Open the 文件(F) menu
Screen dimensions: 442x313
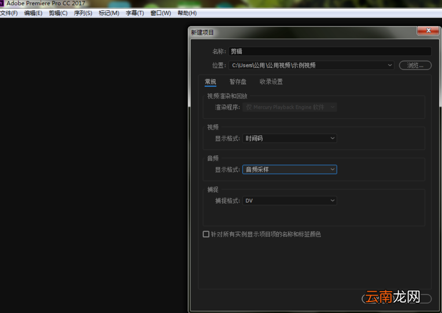click(9, 13)
